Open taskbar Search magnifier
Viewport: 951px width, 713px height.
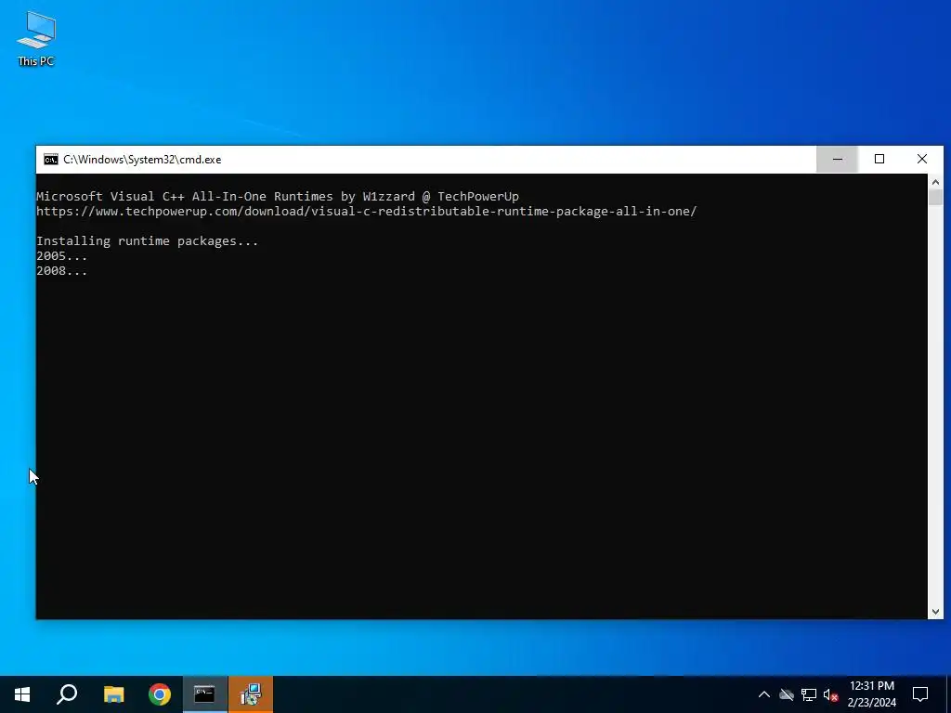click(67, 694)
